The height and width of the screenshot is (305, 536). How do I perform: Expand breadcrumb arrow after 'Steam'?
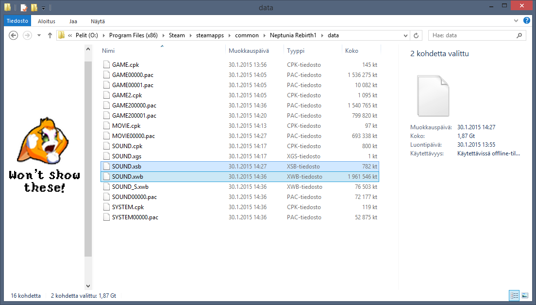[190, 35]
